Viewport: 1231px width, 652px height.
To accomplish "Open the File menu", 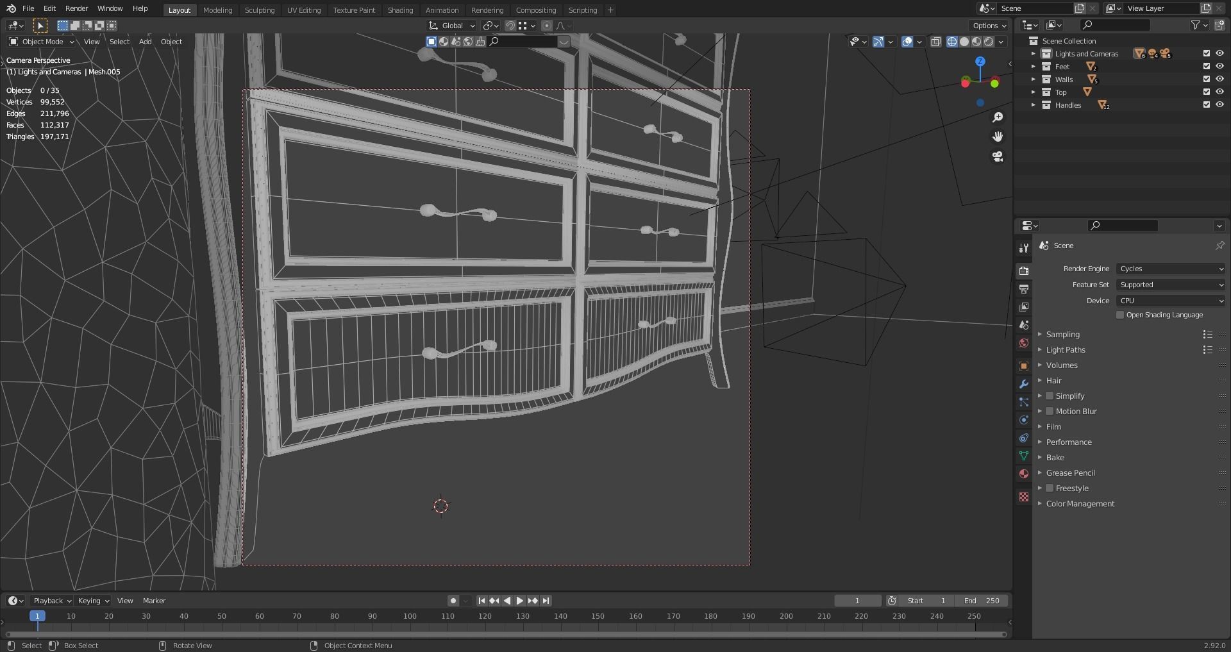I will point(28,8).
